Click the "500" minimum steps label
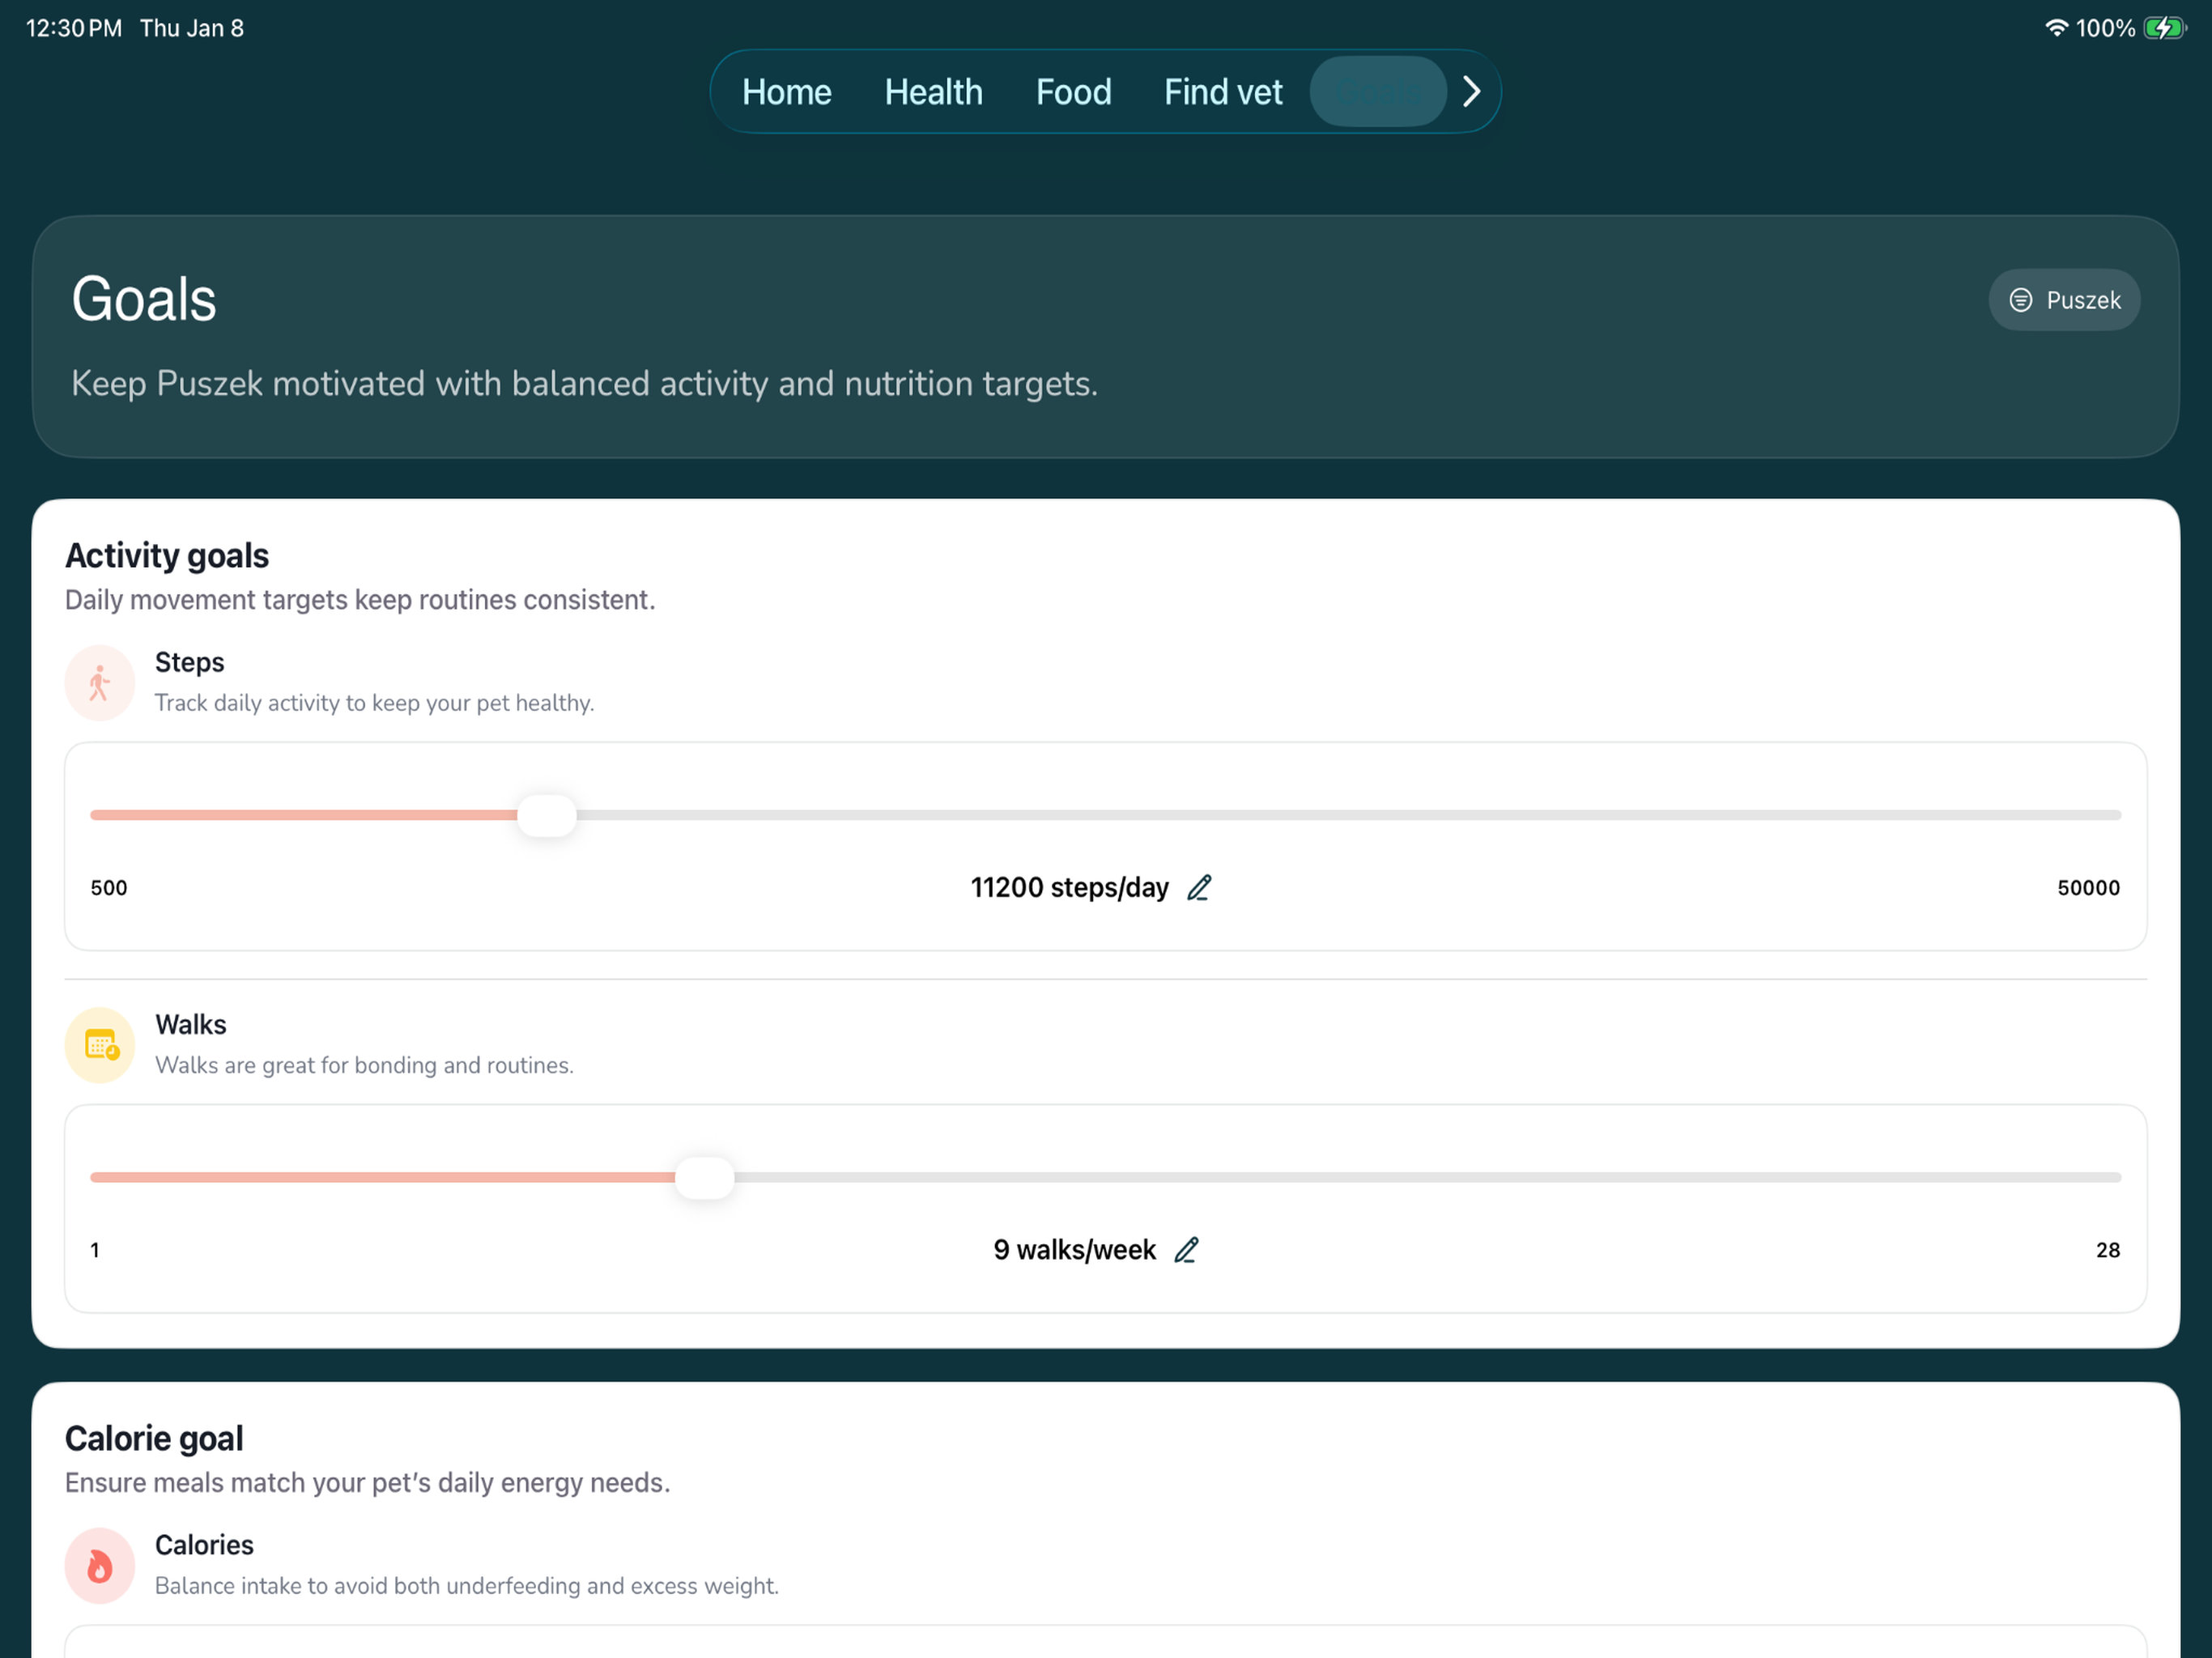Viewport: 2212px width, 1658px height. (x=109, y=888)
